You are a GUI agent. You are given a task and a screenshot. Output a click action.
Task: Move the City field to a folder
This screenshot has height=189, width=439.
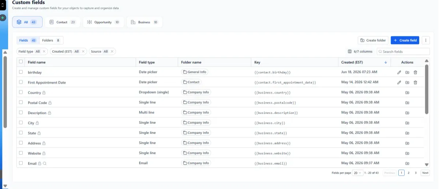point(407,123)
